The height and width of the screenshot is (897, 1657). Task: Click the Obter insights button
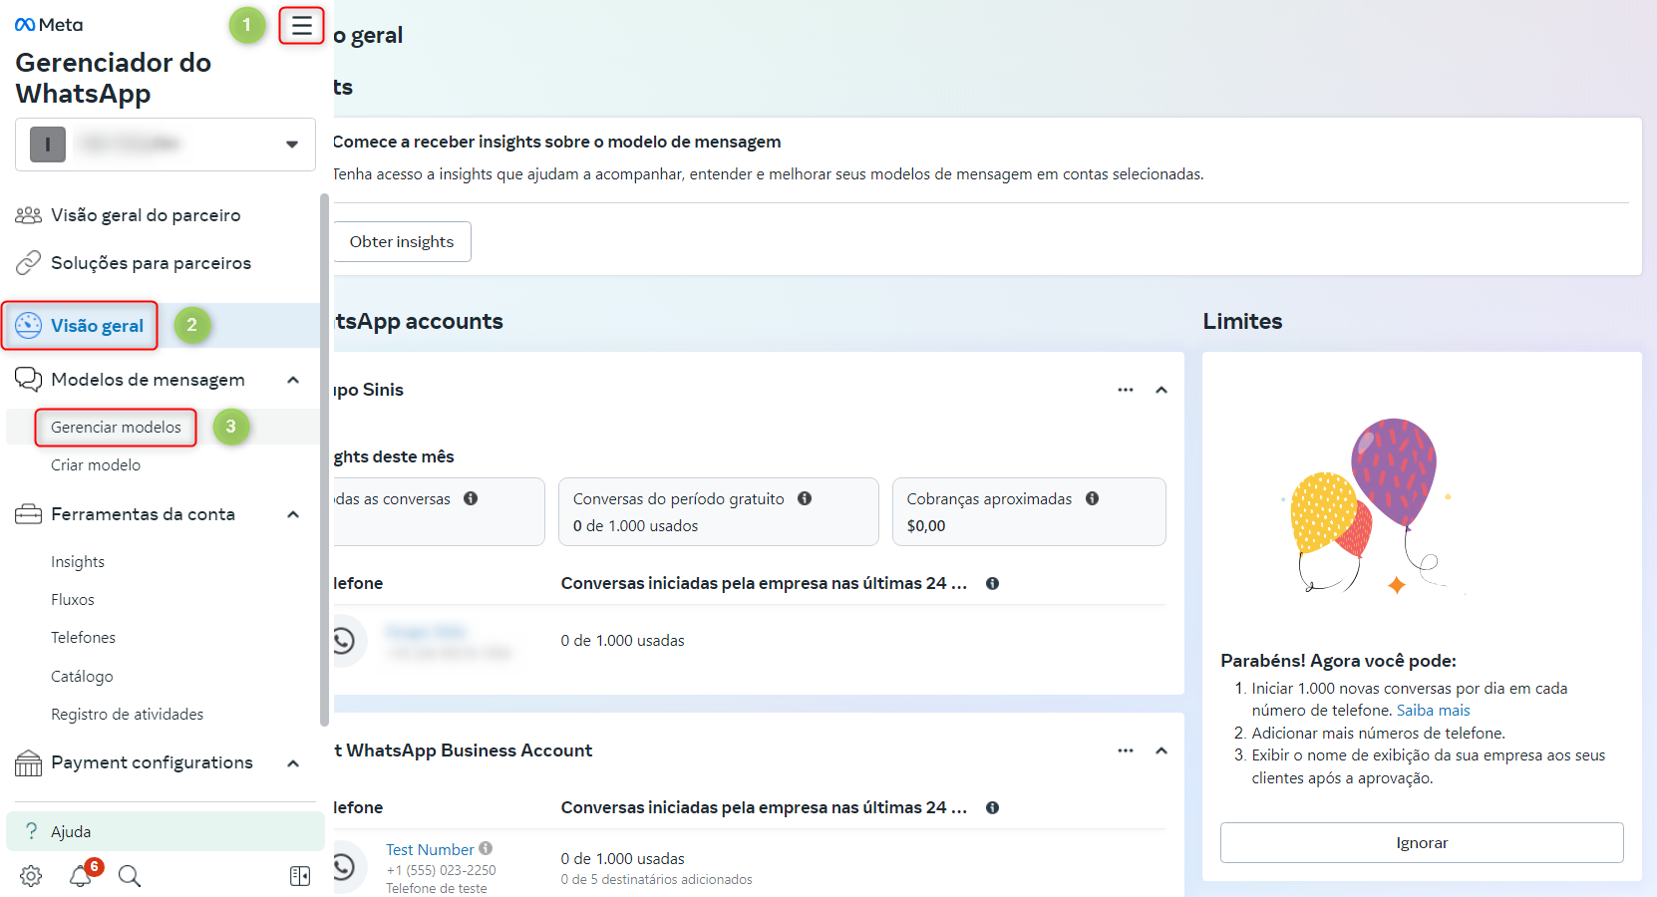[402, 242]
